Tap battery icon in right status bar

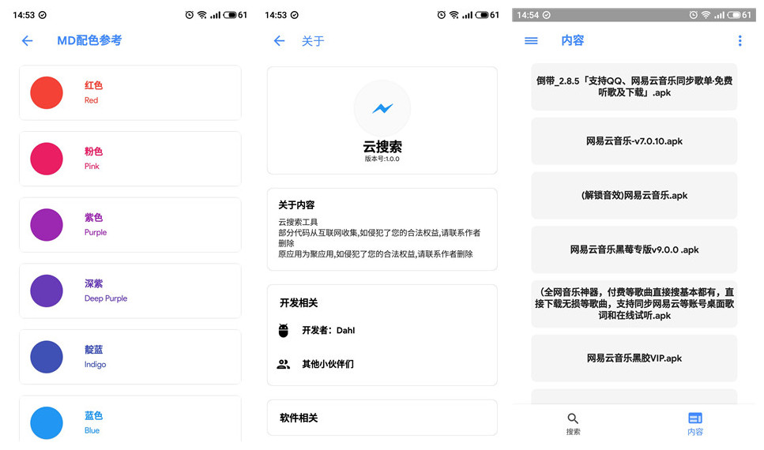point(734,15)
